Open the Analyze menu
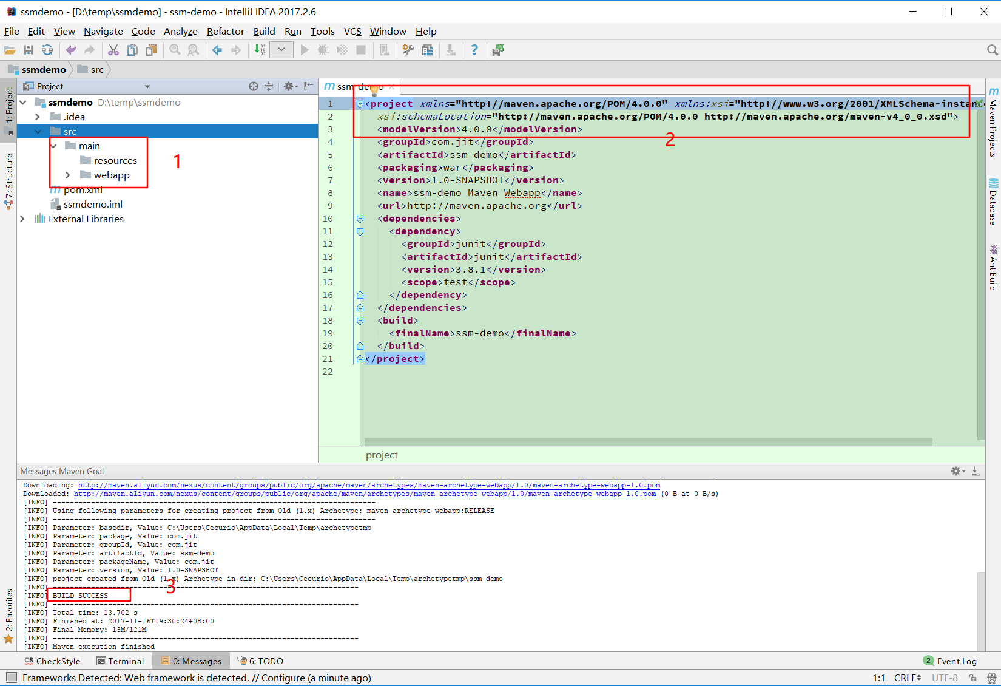Screen dimensions: 1001x686 (x=180, y=31)
